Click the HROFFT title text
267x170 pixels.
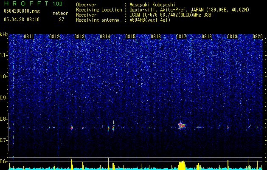26,3
